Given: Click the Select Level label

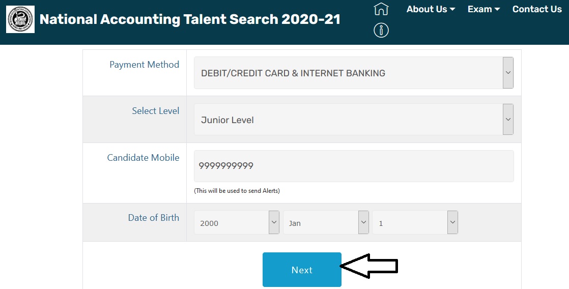Looking at the screenshot, I should (x=156, y=111).
